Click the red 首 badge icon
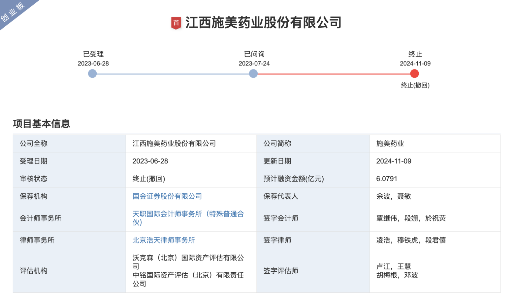This screenshot has height=299, width=514. (x=176, y=23)
